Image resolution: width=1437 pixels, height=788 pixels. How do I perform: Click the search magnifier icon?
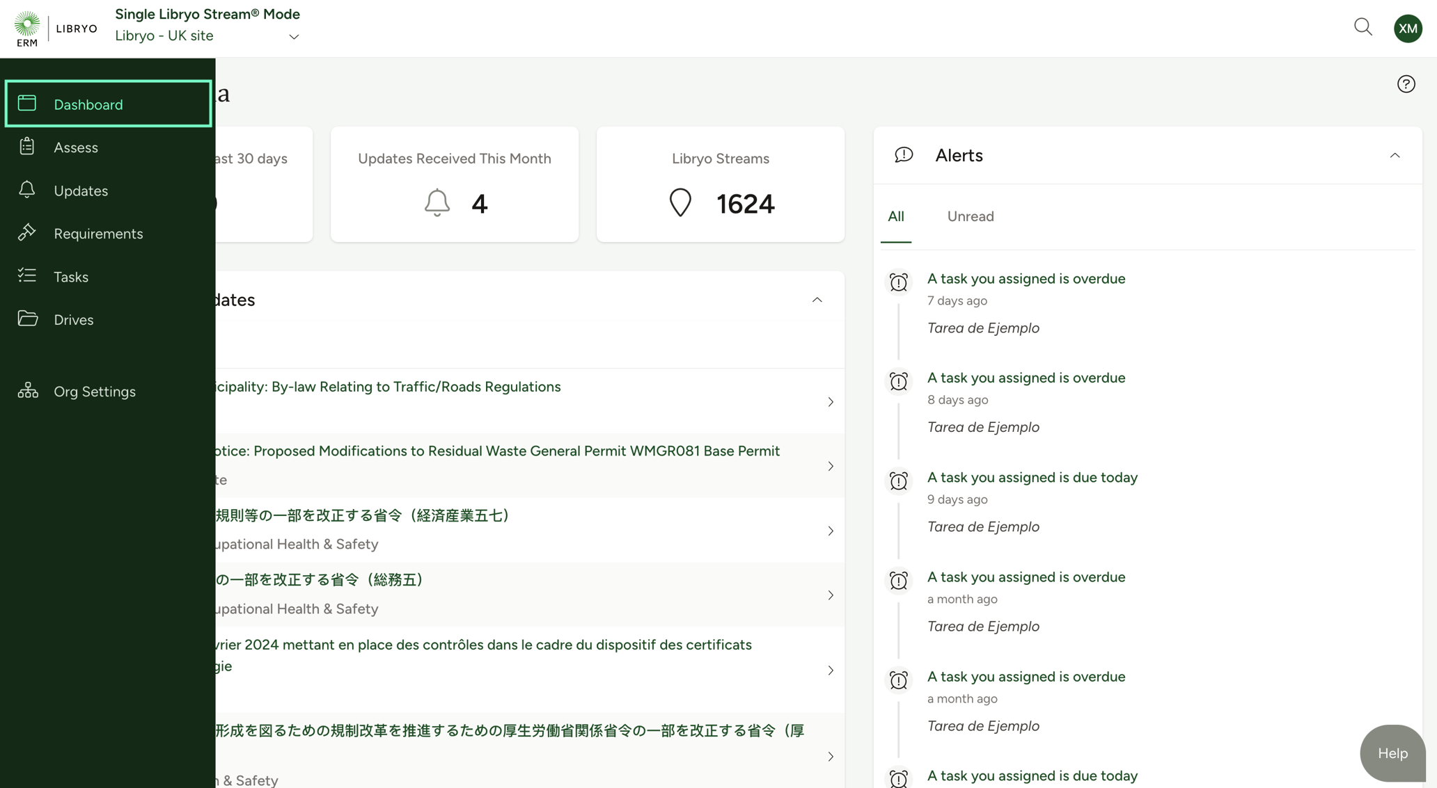[x=1363, y=26]
